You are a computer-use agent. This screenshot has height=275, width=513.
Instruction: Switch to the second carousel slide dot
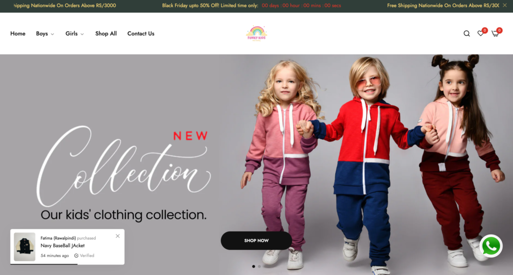pos(260,266)
